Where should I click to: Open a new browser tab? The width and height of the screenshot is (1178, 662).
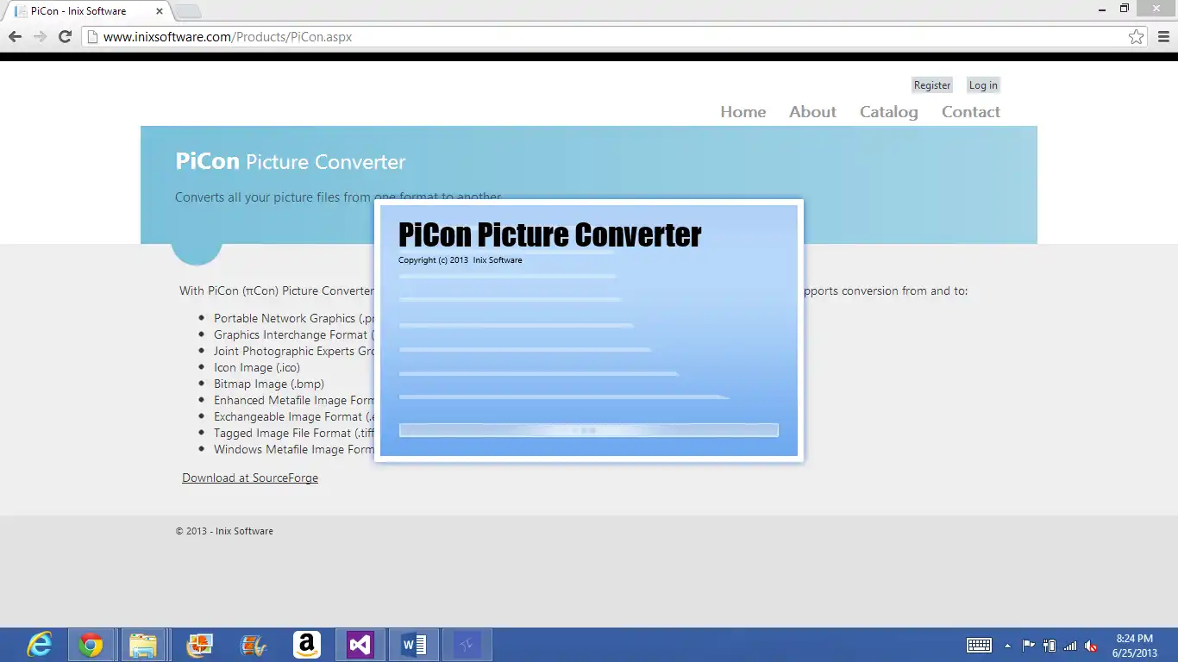tap(188, 11)
